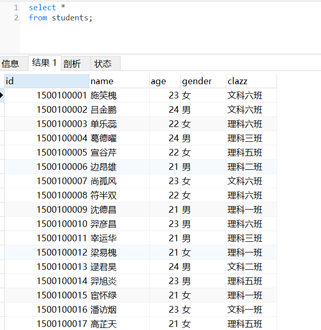Select the id cell 1500100011

[47, 238]
